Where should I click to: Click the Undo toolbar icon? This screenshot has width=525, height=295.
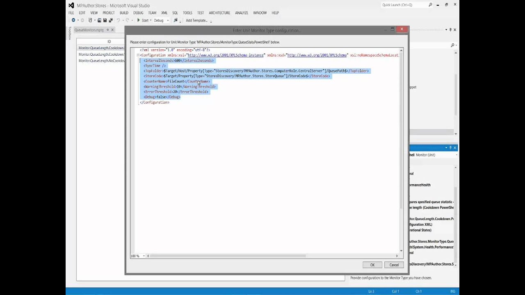(118, 20)
